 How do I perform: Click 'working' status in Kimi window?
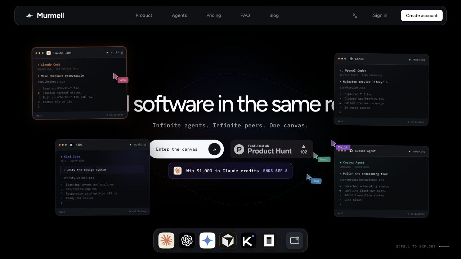[140, 145]
